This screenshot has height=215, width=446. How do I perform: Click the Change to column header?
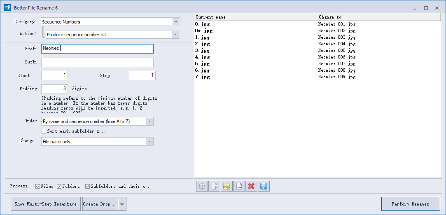(x=379, y=17)
